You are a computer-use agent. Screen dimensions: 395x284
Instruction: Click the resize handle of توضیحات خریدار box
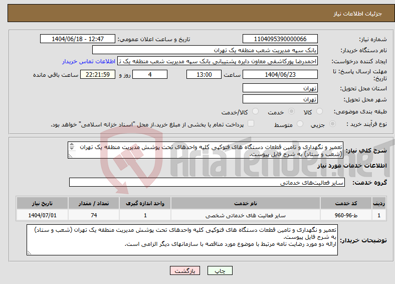pos(29,253)
